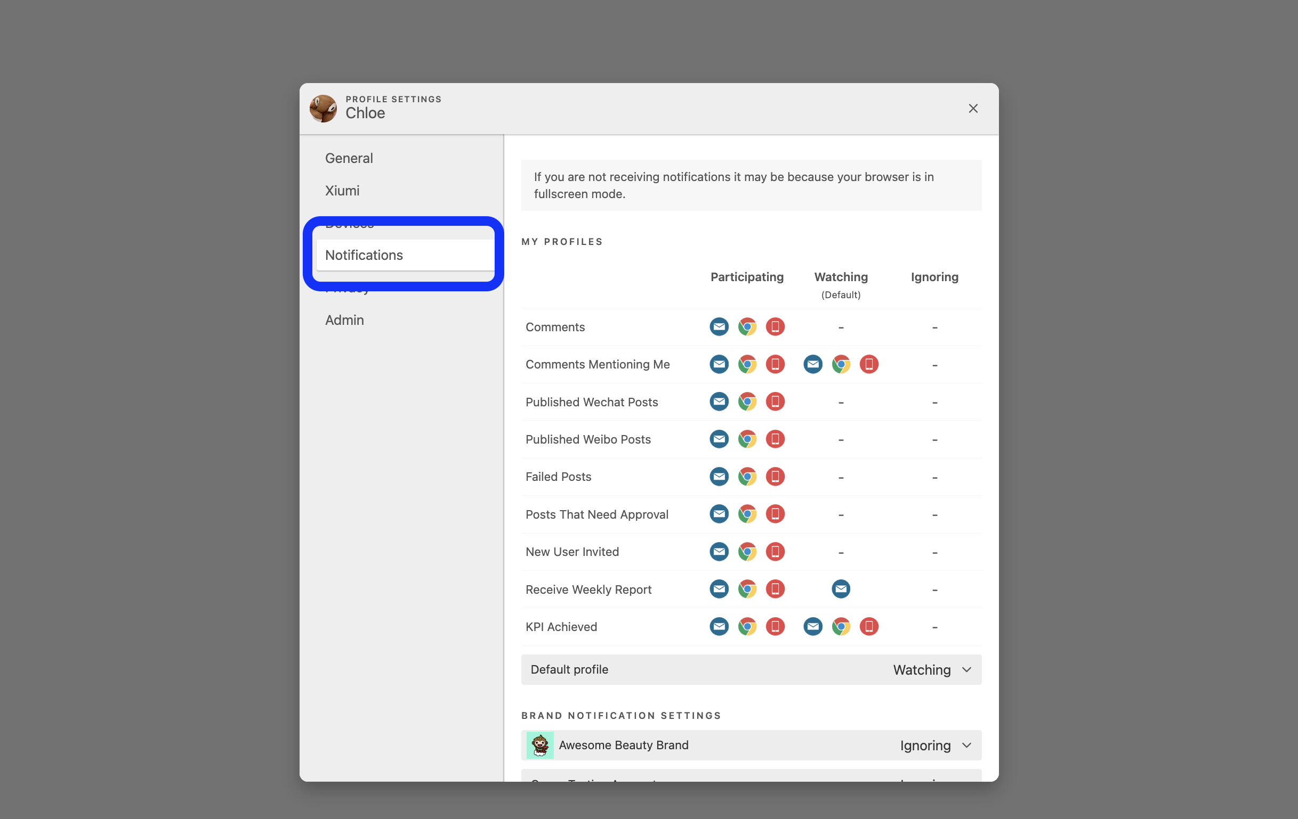This screenshot has width=1298, height=819.
Task: Click the My Profiles section heading
Action: point(562,242)
